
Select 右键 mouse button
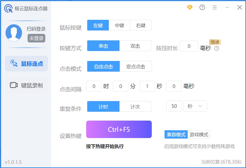pos(141,25)
